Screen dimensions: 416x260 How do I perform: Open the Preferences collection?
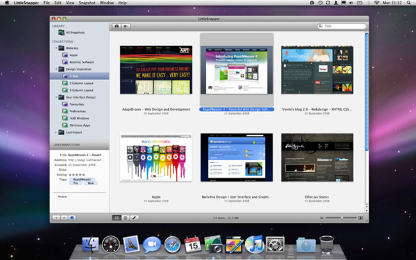pyautogui.click(x=77, y=111)
